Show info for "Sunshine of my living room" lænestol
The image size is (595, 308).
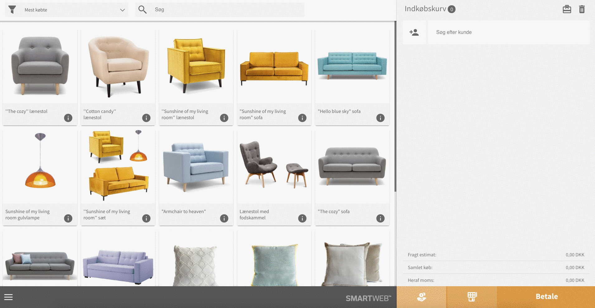pos(224,118)
